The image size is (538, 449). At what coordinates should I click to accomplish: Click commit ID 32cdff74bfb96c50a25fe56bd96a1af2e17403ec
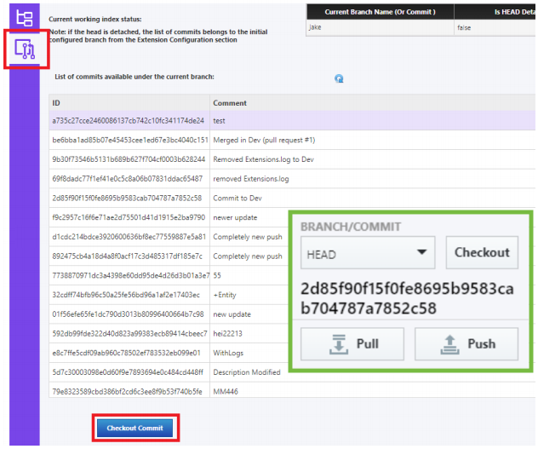click(x=126, y=295)
